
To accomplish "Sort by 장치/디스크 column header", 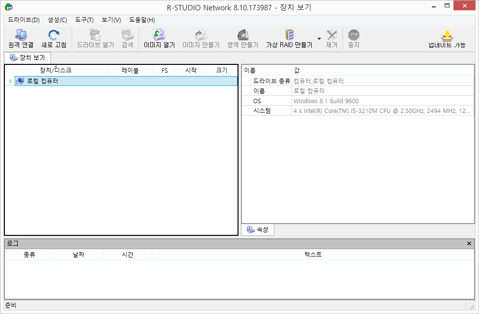I will coord(55,70).
